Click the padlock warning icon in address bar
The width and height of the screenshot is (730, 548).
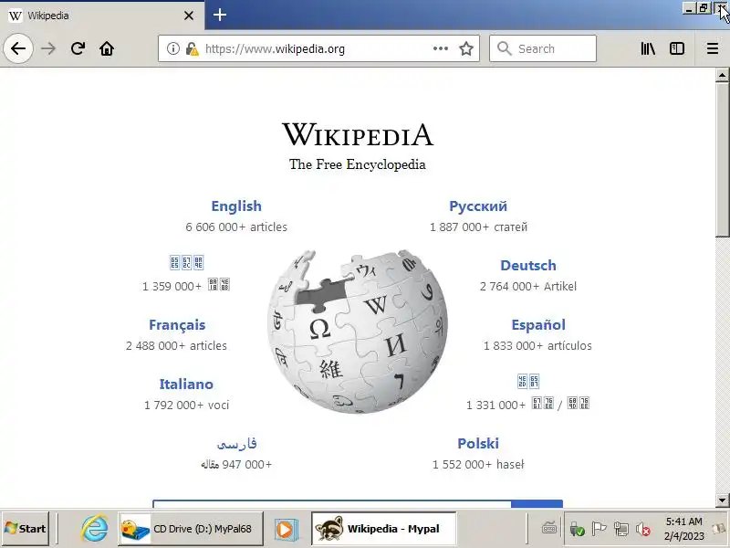pos(192,48)
